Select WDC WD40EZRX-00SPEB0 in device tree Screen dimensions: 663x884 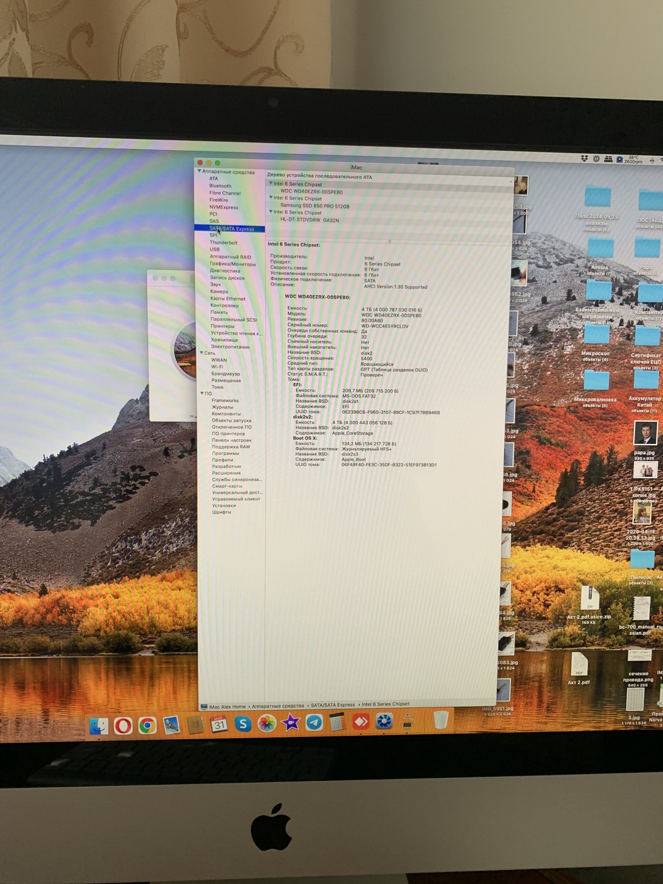[x=311, y=192]
